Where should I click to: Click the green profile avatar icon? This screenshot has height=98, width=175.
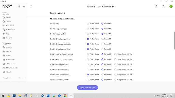171,6
